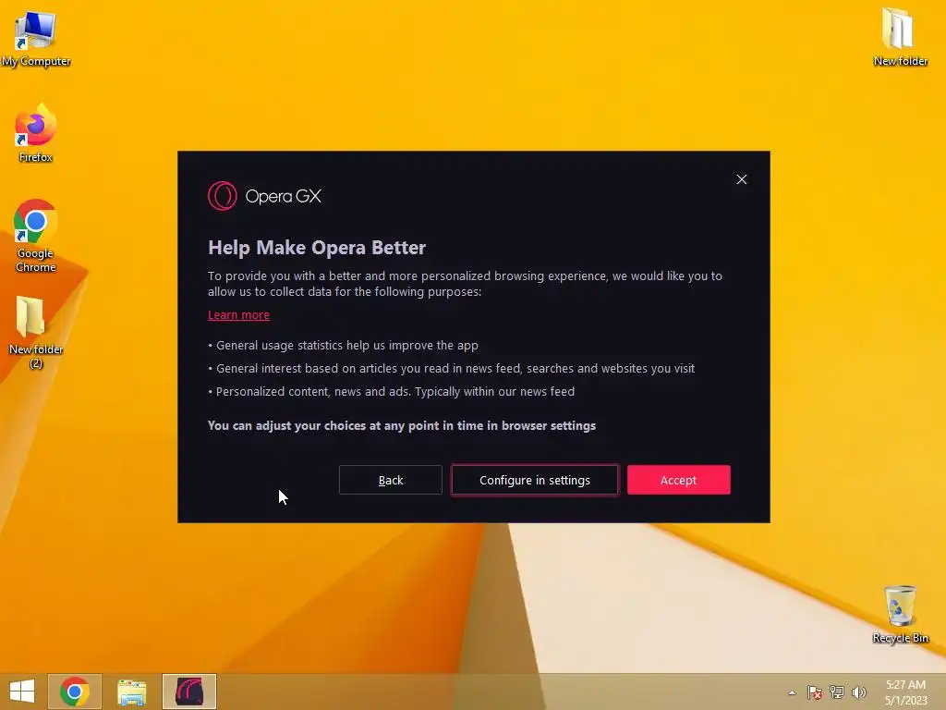Select New folder (2) on desktop

point(36,332)
